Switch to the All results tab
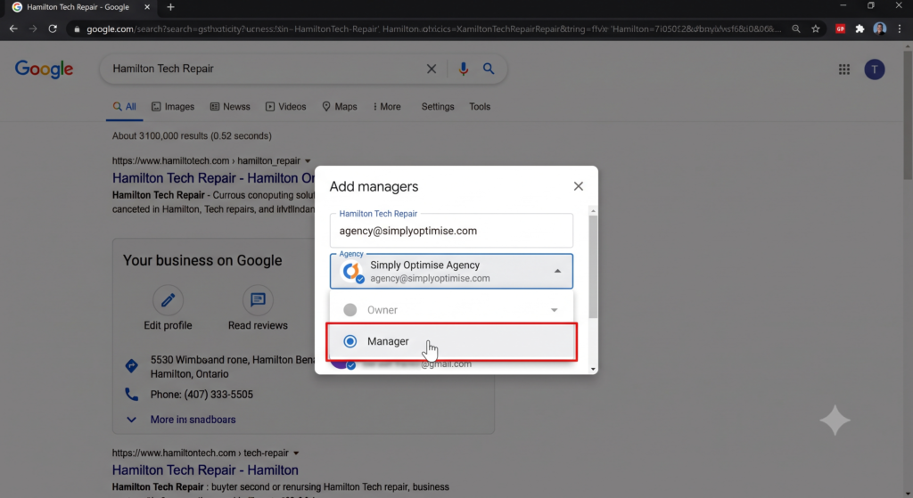The image size is (913, 498). [x=125, y=107]
